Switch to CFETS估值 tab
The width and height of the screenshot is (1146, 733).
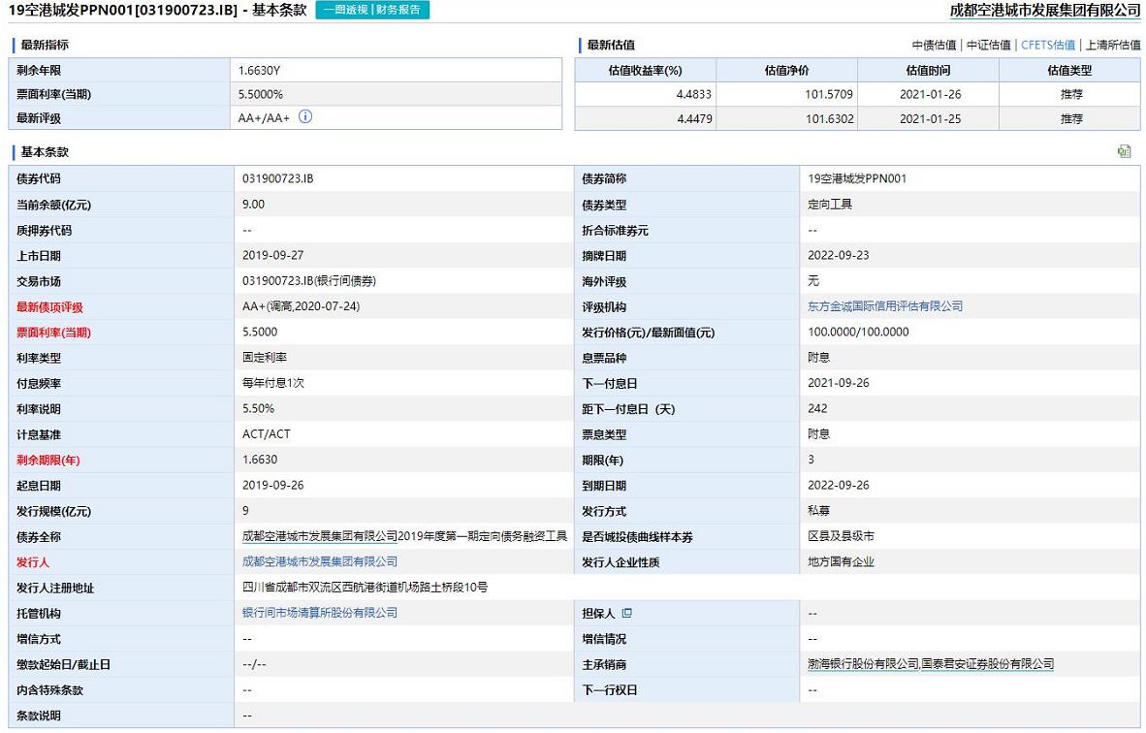[x=1048, y=46]
